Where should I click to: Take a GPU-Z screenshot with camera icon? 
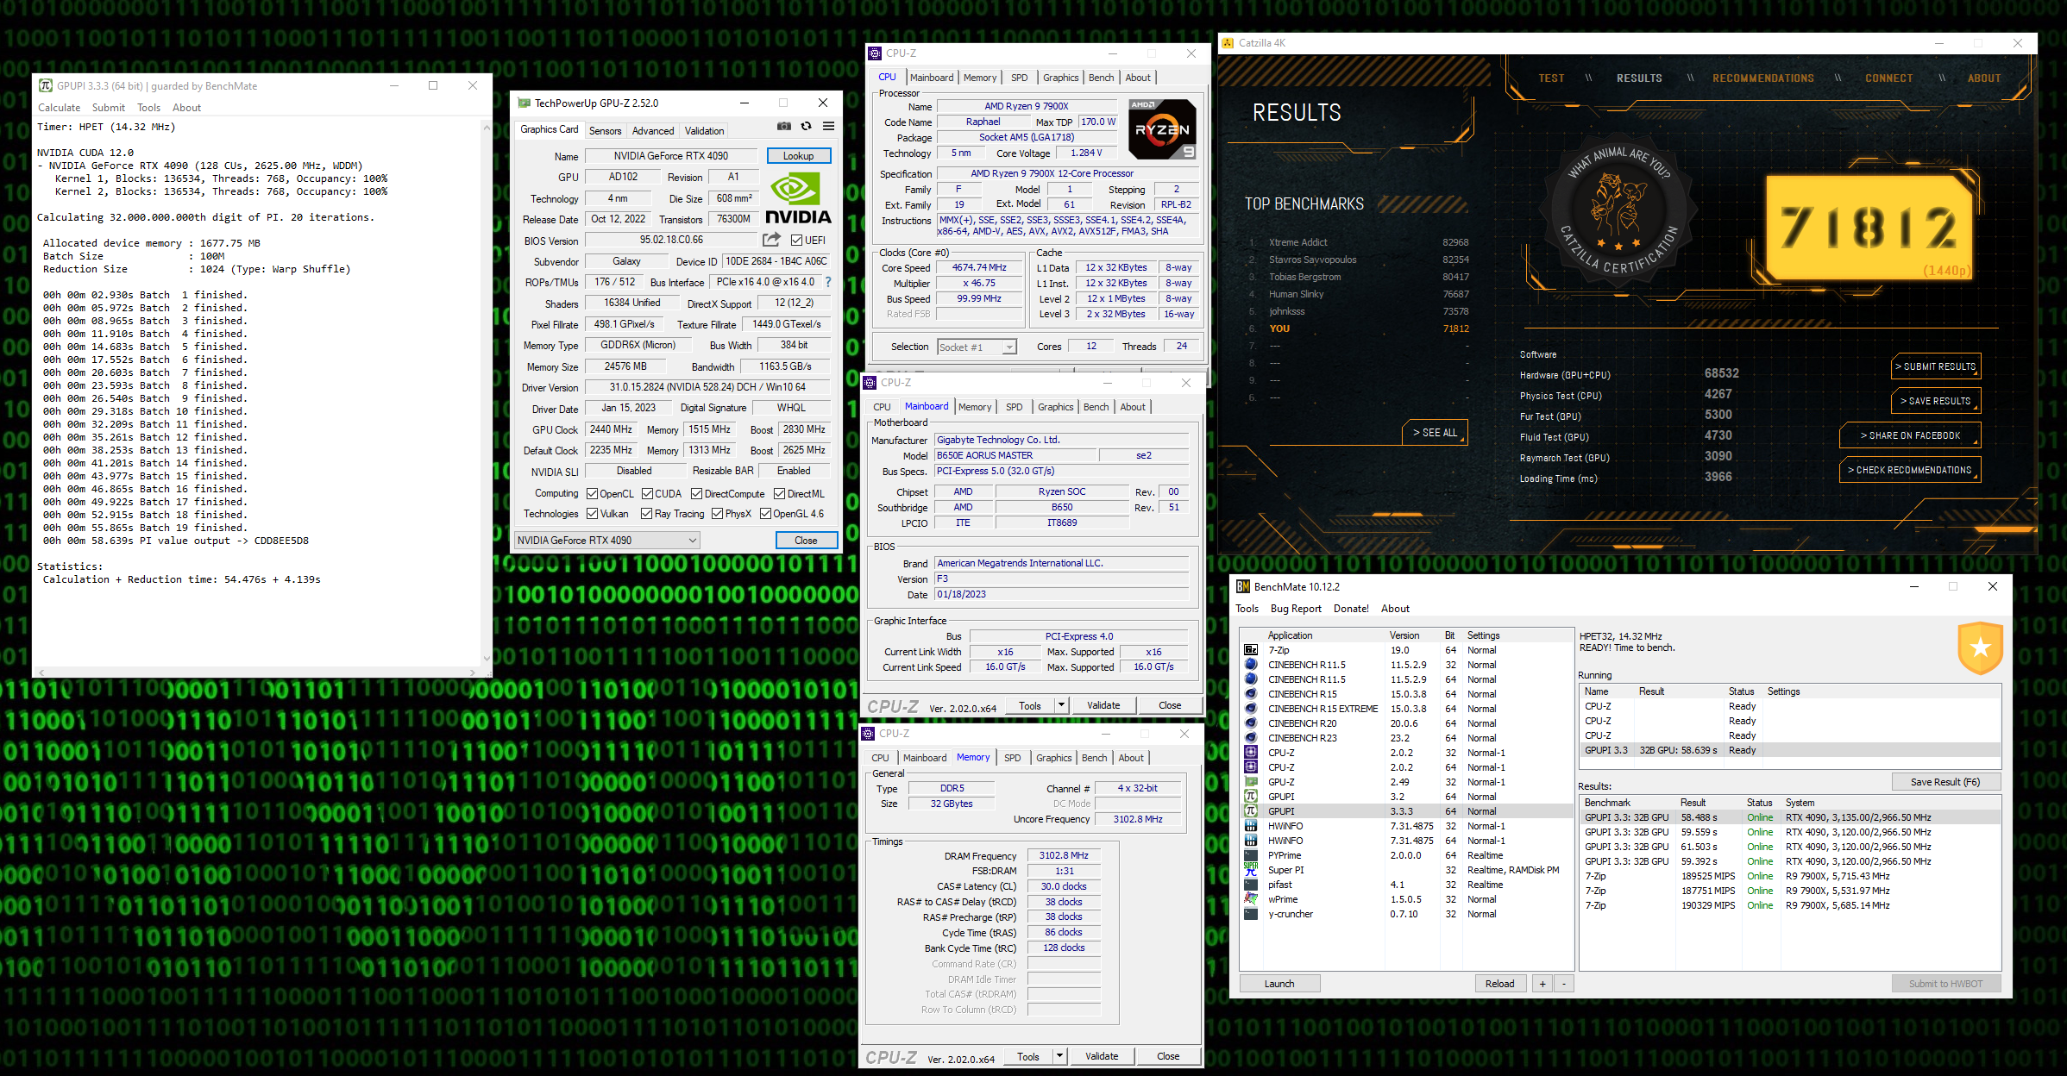[783, 126]
